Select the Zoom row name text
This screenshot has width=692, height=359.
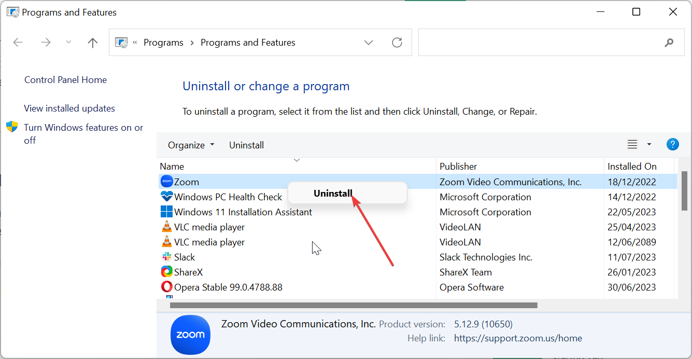click(x=187, y=182)
